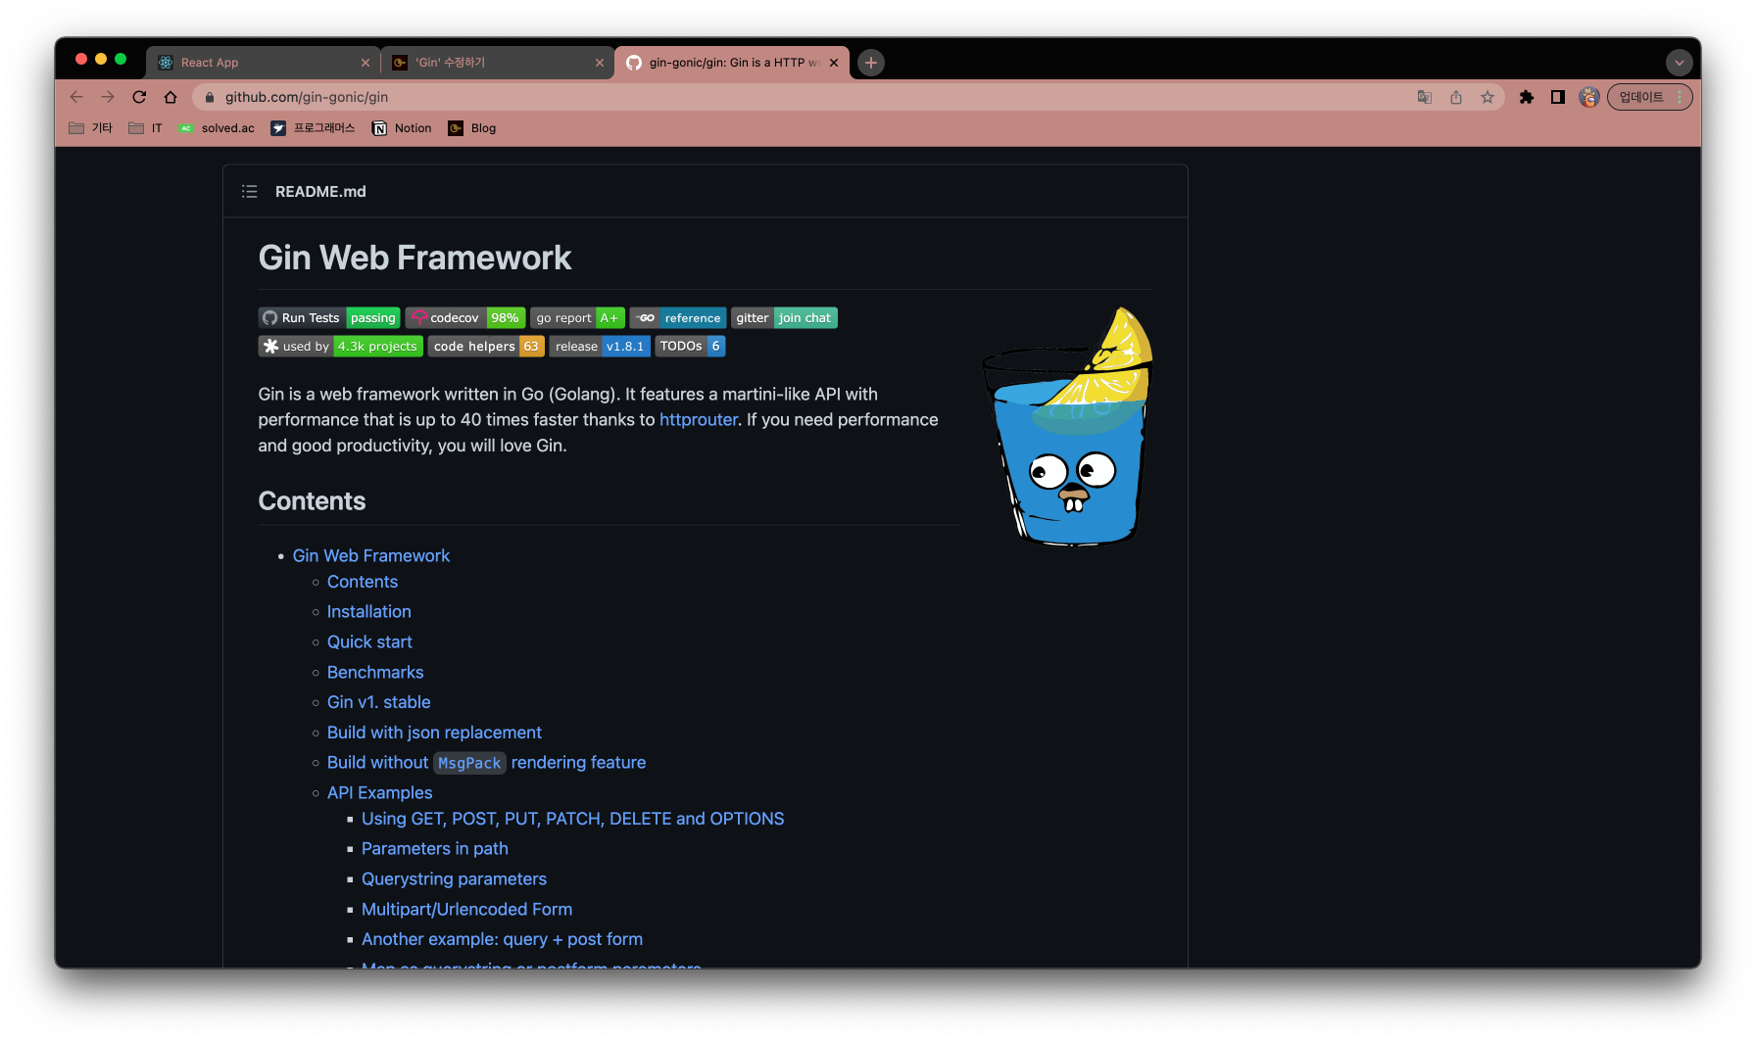Go back to the previous page
The image size is (1756, 1041).
pyautogui.click(x=76, y=97)
